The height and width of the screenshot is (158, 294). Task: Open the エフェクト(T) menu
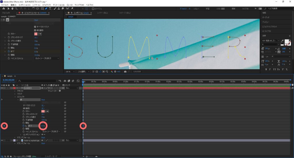coord(46,5)
